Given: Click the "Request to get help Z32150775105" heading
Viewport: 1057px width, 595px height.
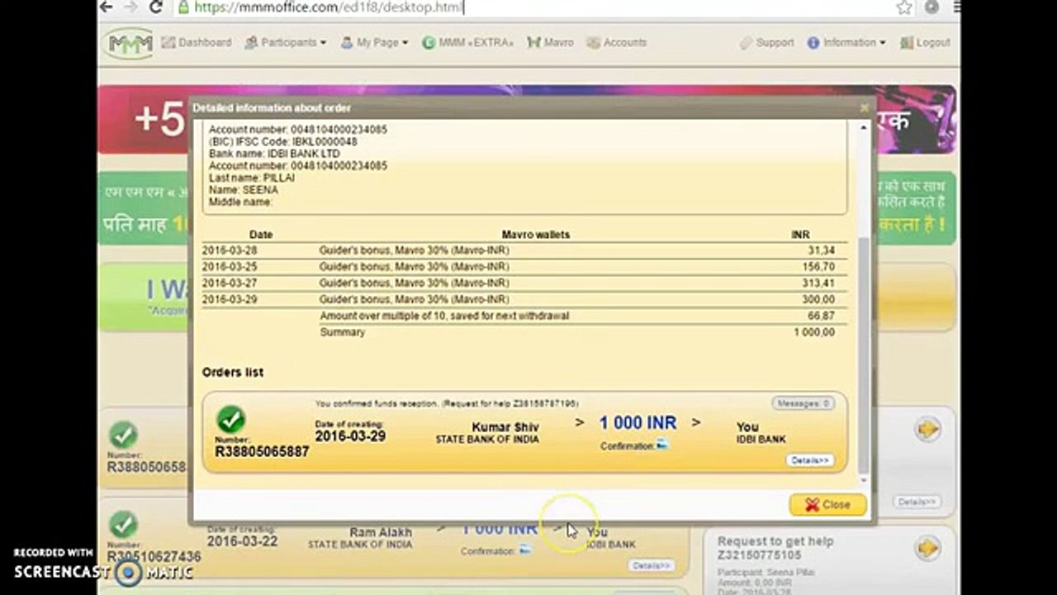Looking at the screenshot, I should tap(775, 547).
